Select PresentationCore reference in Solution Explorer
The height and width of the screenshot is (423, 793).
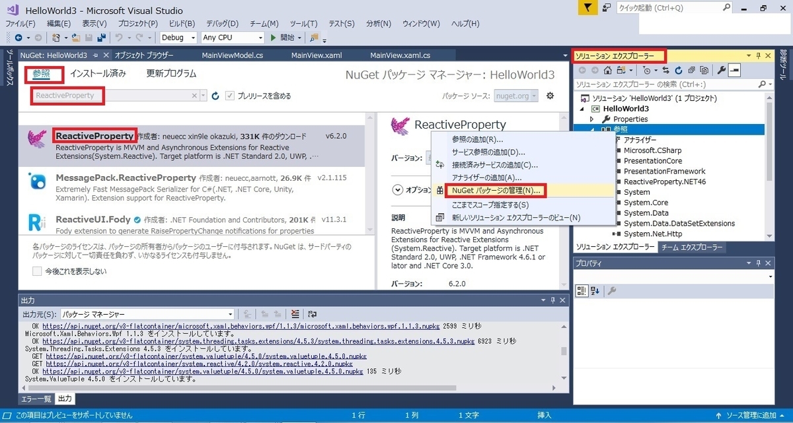pos(653,160)
